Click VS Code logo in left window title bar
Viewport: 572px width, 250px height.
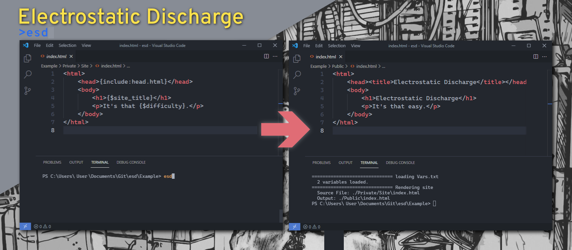pyautogui.click(x=26, y=45)
